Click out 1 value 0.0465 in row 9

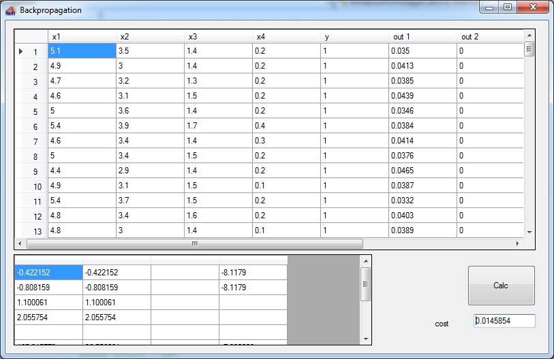point(422,171)
